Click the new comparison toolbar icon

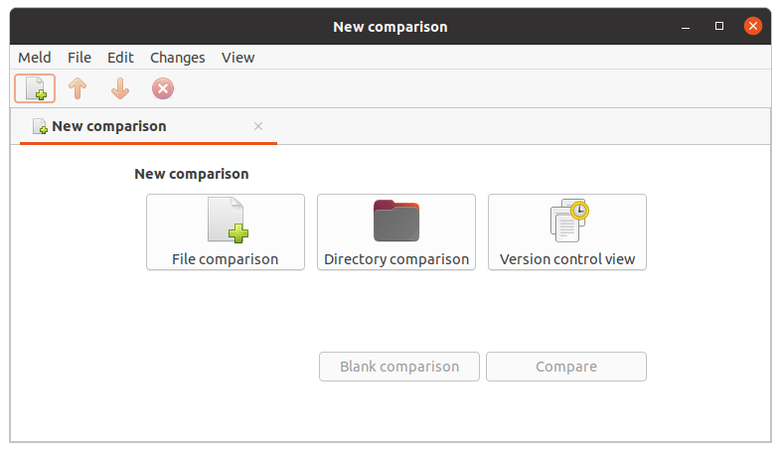pyautogui.click(x=35, y=88)
